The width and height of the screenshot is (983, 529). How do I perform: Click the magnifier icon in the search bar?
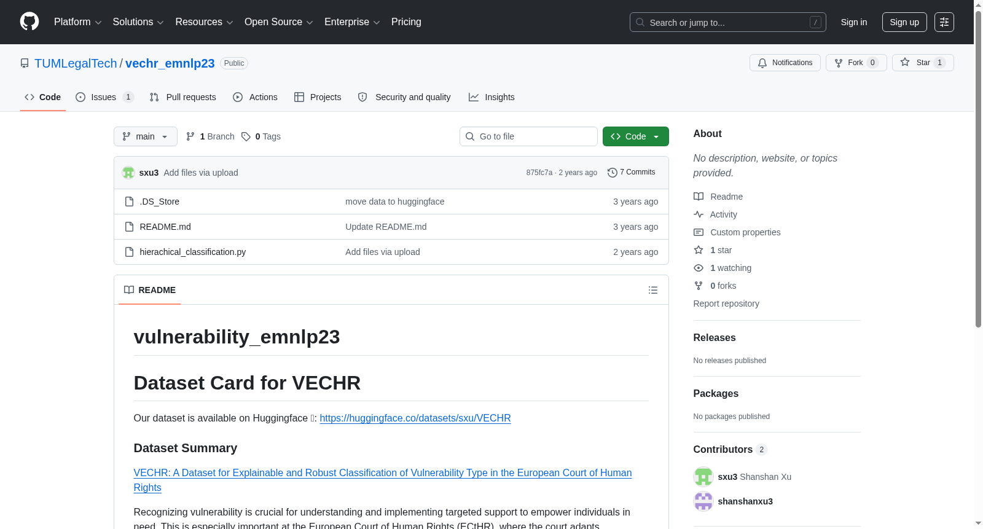(x=640, y=22)
